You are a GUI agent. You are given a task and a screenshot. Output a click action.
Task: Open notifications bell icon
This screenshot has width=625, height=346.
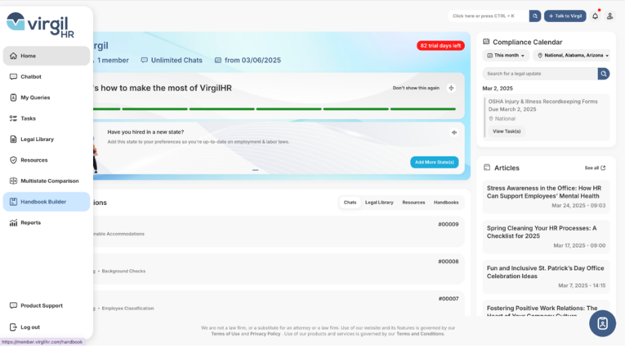click(595, 16)
